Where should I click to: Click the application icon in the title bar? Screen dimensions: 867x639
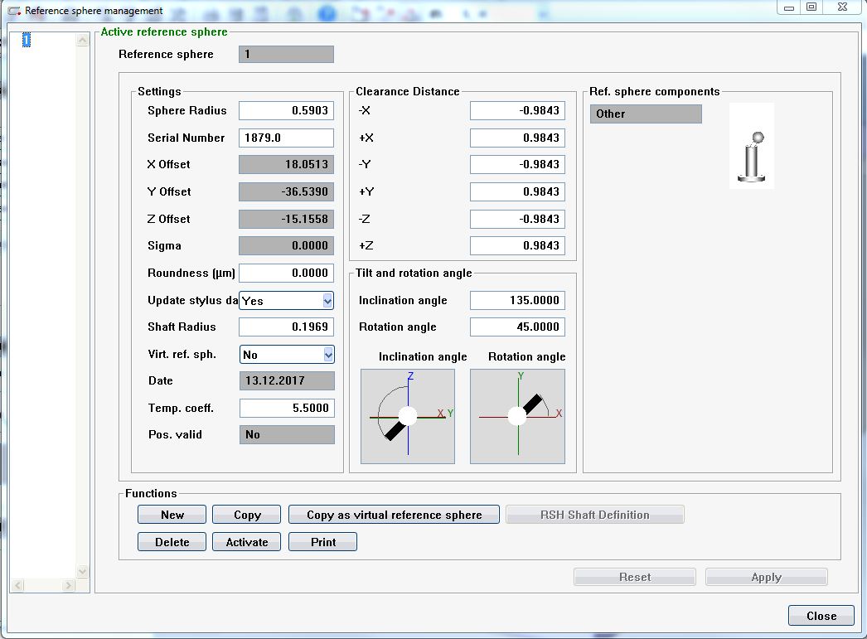pyautogui.click(x=12, y=10)
